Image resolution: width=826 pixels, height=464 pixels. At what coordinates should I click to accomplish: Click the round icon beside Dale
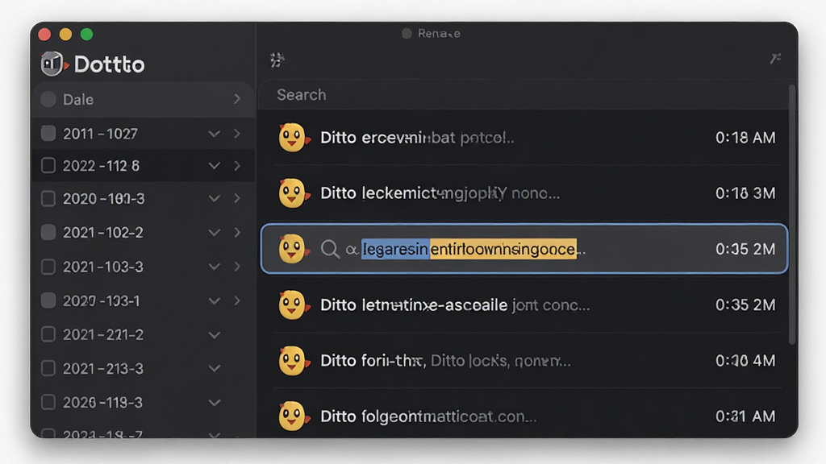[48, 99]
